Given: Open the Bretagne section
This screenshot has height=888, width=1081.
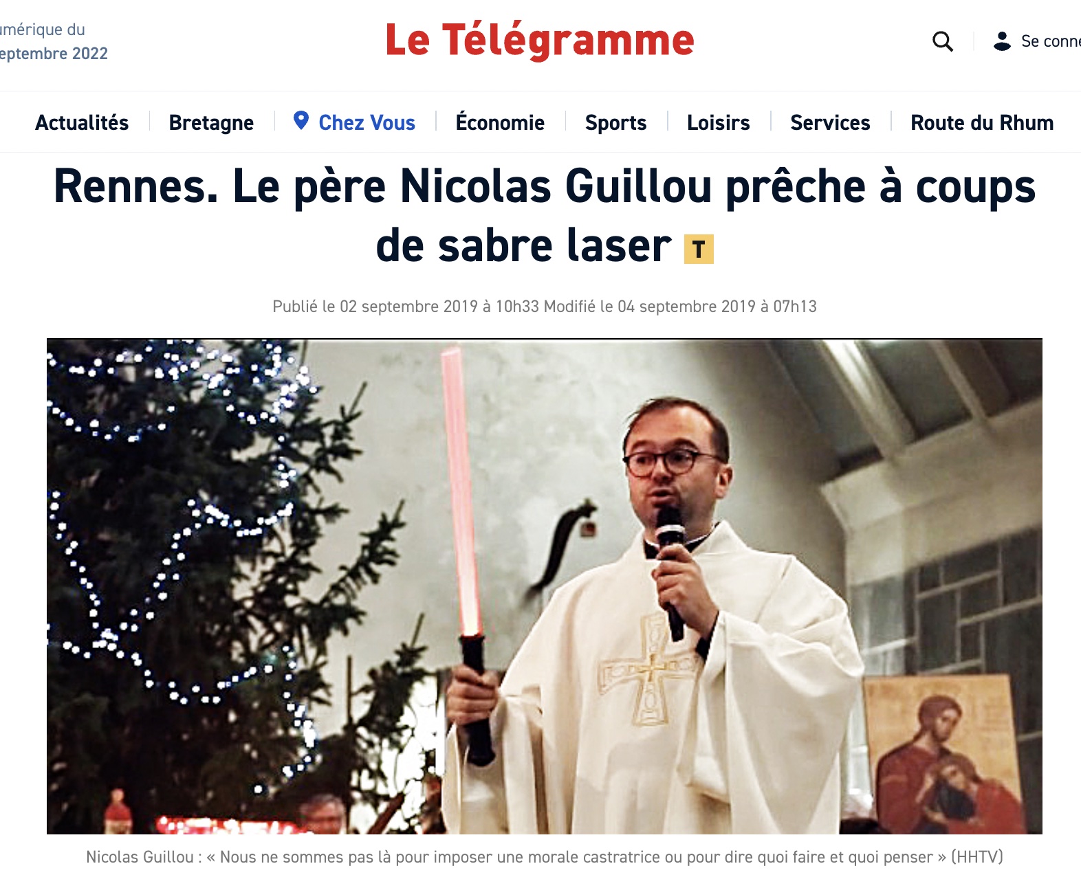Looking at the screenshot, I should [x=211, y=122].
